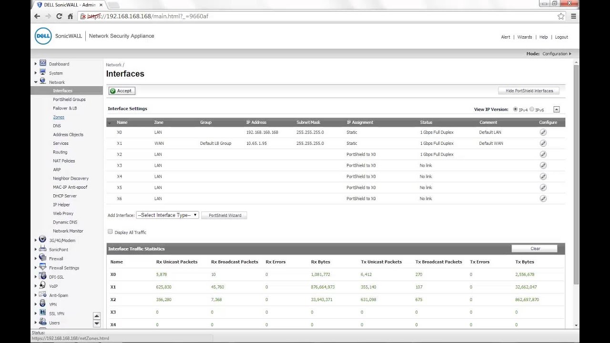The image size is (610, 343).
Task: Edit X0 interface with pencil icon
Action: pyautogui.click(x=543, y=132)
